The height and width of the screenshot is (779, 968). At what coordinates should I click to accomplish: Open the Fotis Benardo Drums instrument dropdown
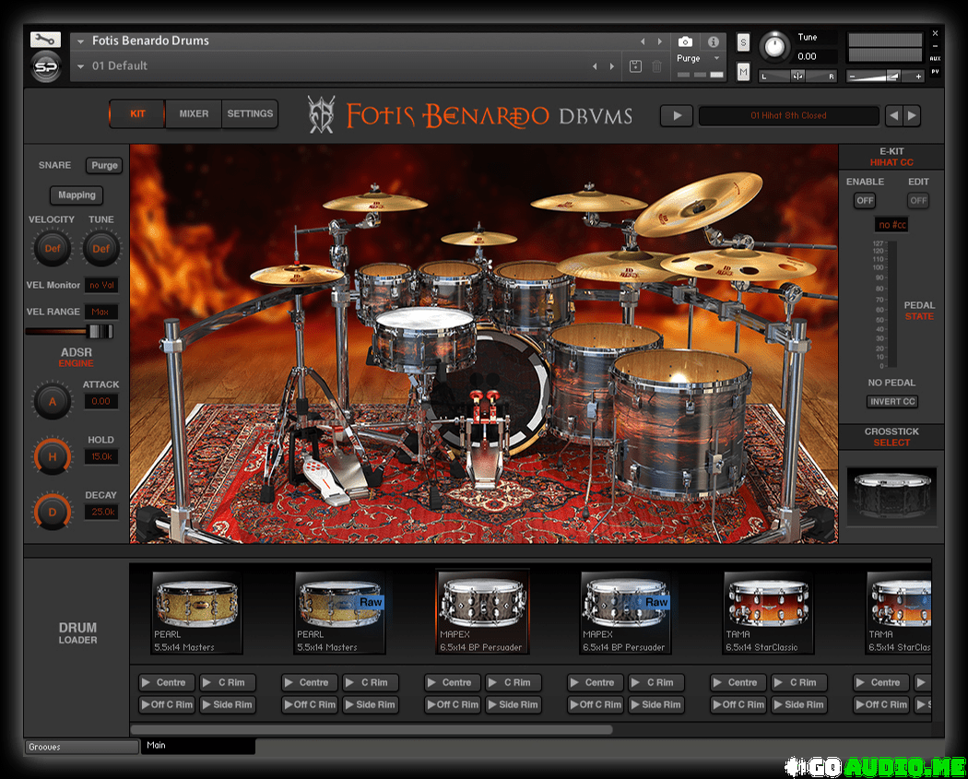click(81, 41)
